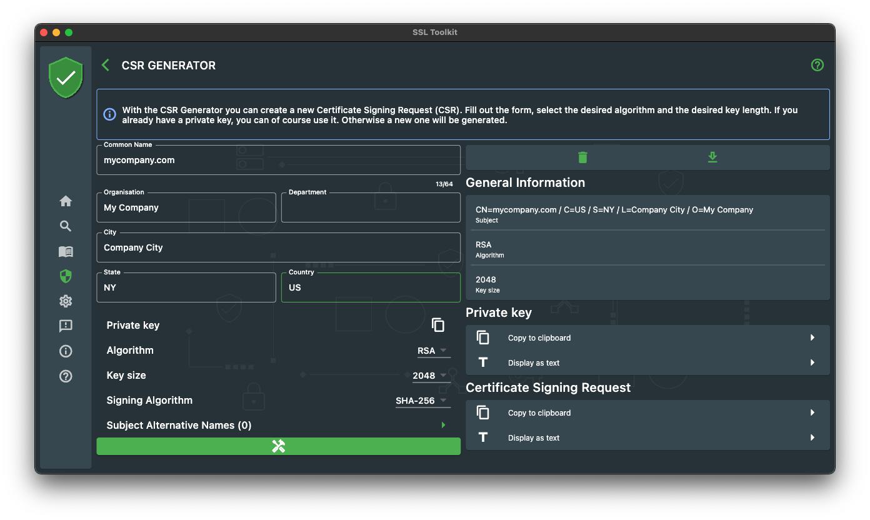
Task: Open the Signing Algorithm SHA-256 dropdown
Action: click(x=421, y=401)
